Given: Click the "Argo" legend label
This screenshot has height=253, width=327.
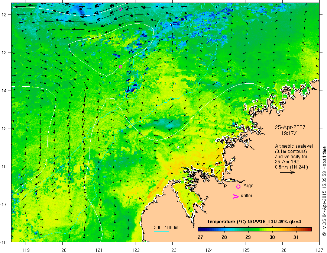Looking at the screenshot, I should 248,186.
